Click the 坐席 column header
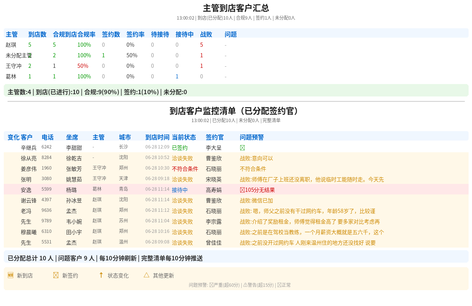472x306 pixels. pos(72,137)
